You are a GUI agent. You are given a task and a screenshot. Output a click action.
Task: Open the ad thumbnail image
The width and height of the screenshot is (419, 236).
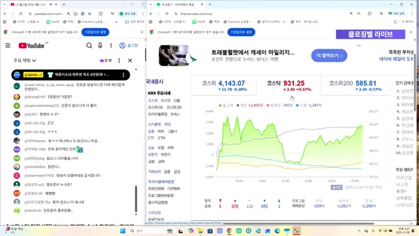coord(173,55)
